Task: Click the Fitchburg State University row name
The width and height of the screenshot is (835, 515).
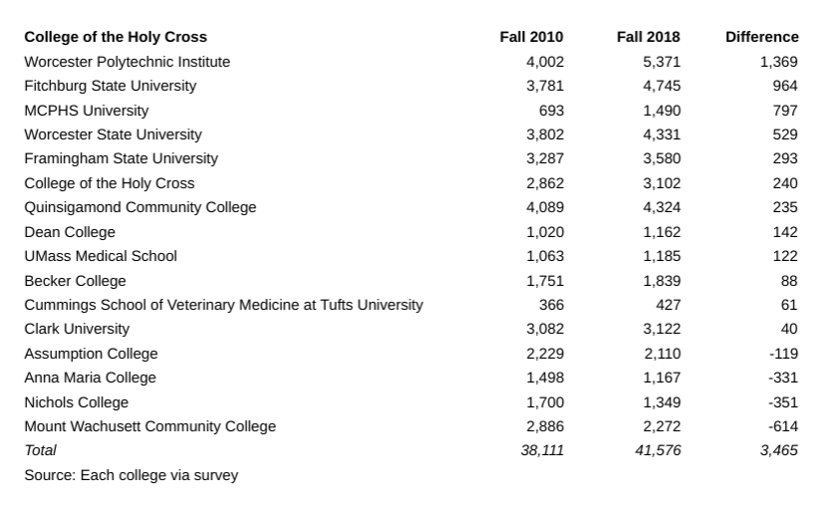Action: (111, 86)
